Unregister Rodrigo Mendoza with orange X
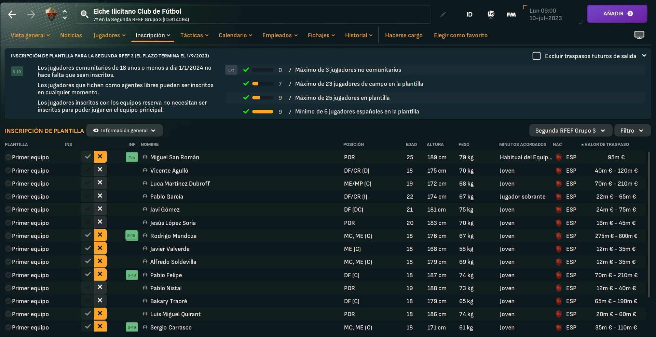 coord(100,235)
